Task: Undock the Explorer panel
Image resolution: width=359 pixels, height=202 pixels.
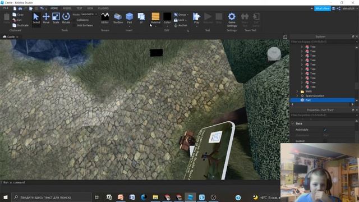Action: (x=353, y=36)
